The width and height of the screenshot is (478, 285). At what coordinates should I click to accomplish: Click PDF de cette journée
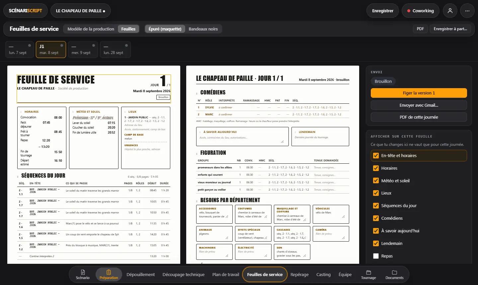(419, 117)
